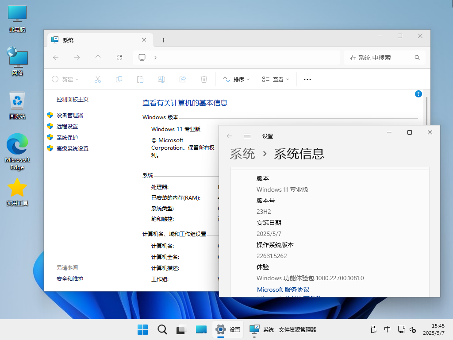The width and height of the screenshot is (453, 340).
Task: Minimize the 系统 explorer window
Action: tap(380, 36)
